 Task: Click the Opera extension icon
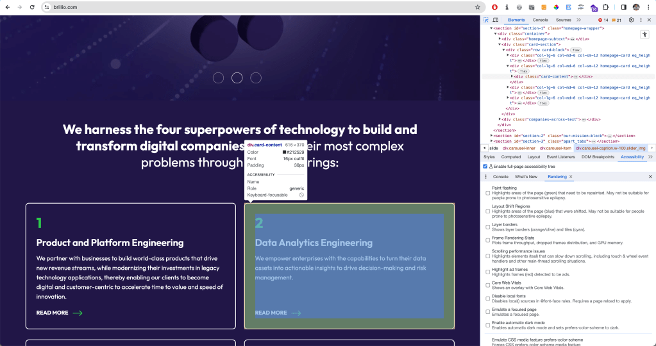[494, 7]
